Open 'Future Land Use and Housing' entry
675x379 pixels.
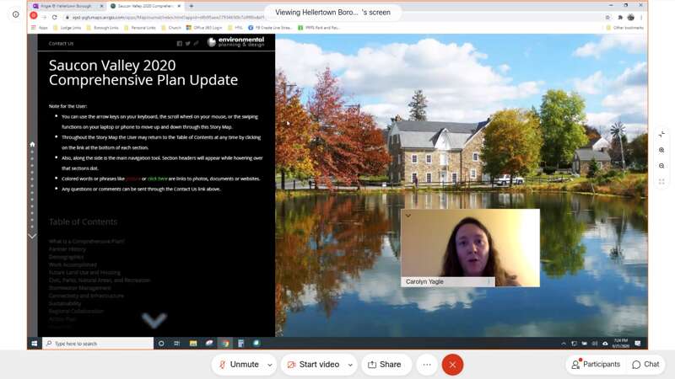pos(85,272)
